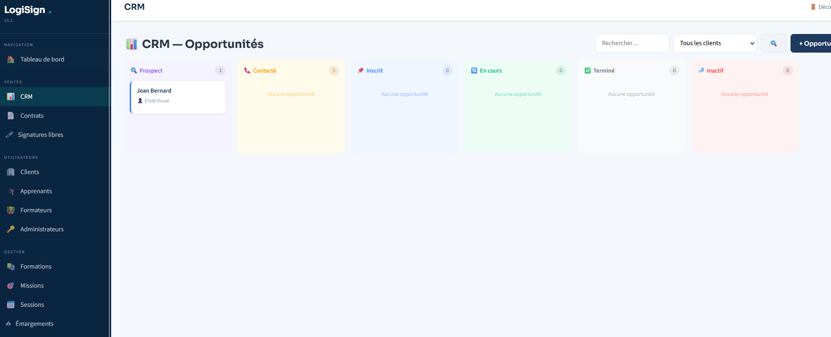Viewport: 831px width, 337px height.
Task: Click the Clients building icon
Action: [x=11, y=172]
